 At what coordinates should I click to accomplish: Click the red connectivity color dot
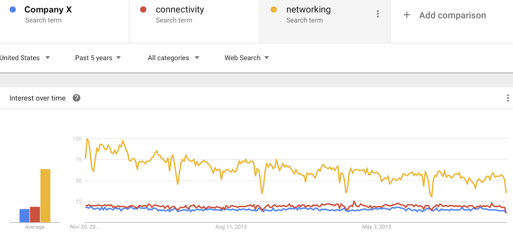(x=143, y=10)
